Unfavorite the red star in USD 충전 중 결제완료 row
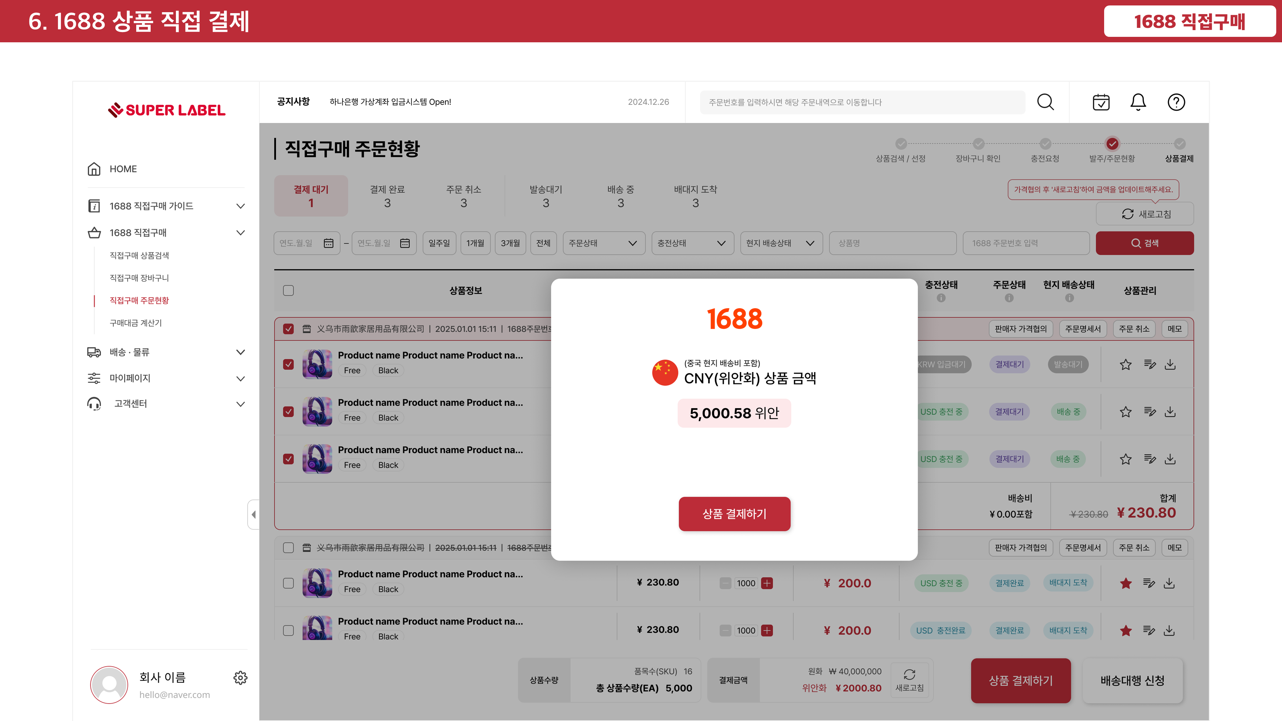This screenshot has width=1282, height=721. pyautogui.click(x=1126, y=583)
